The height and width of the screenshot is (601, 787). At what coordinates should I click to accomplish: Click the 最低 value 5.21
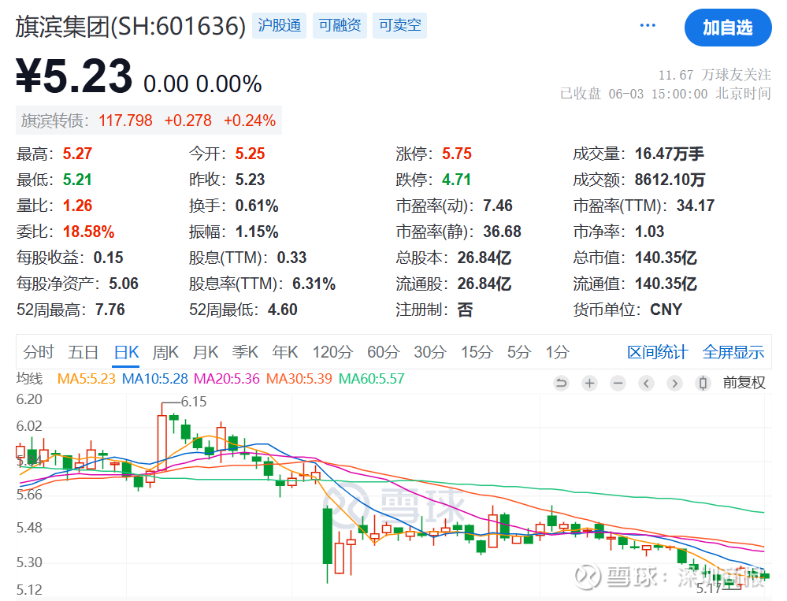77,180
